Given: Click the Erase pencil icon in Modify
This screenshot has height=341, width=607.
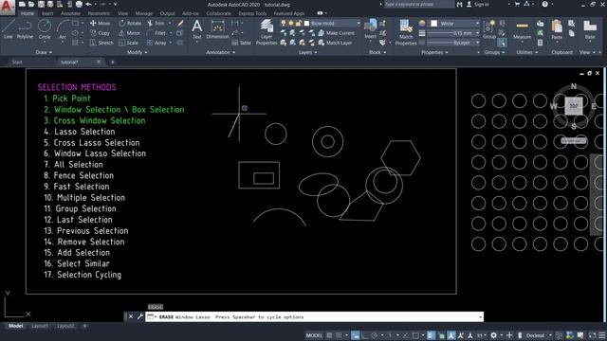Looking at the screenshot, I should tap(180, 23).
